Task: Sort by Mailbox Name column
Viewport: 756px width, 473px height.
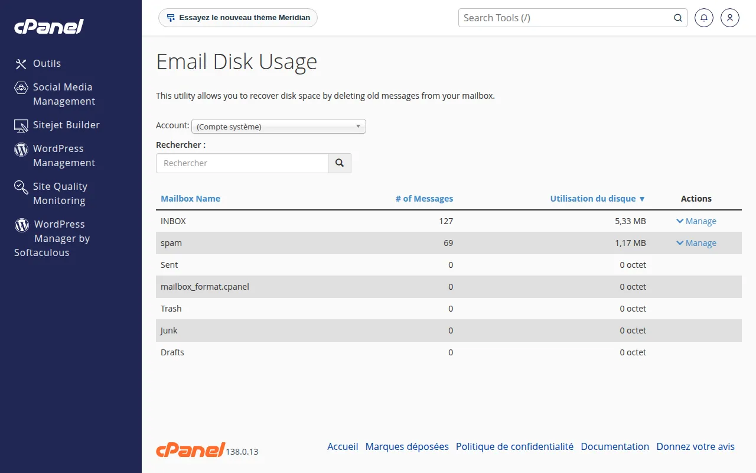Action: (x=190, y=199)
